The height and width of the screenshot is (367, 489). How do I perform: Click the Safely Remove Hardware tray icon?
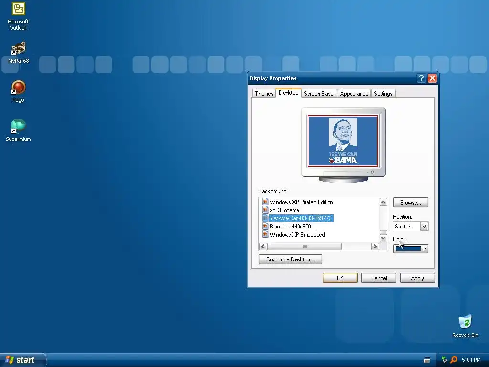[445, 360]
